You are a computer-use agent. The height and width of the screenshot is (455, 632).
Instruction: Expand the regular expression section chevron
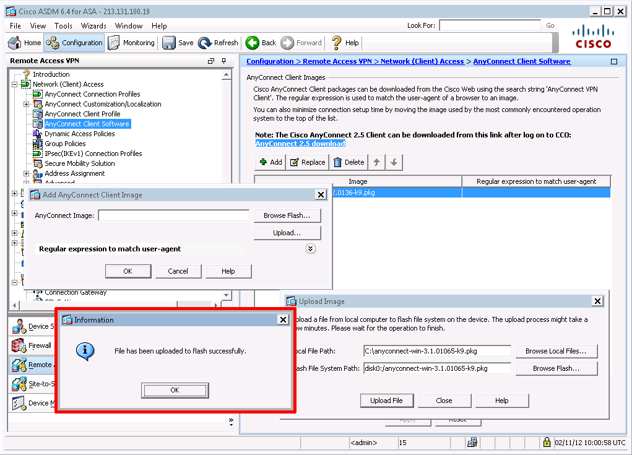310,249
